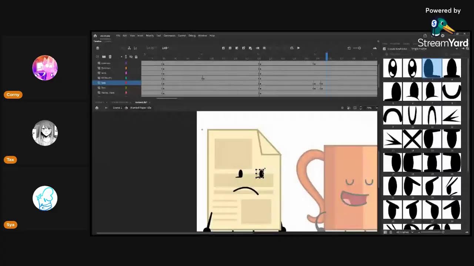Click Corny's participant avatar
The width and height of the screenshot is (474, 266).
click(x=45, y=68)
